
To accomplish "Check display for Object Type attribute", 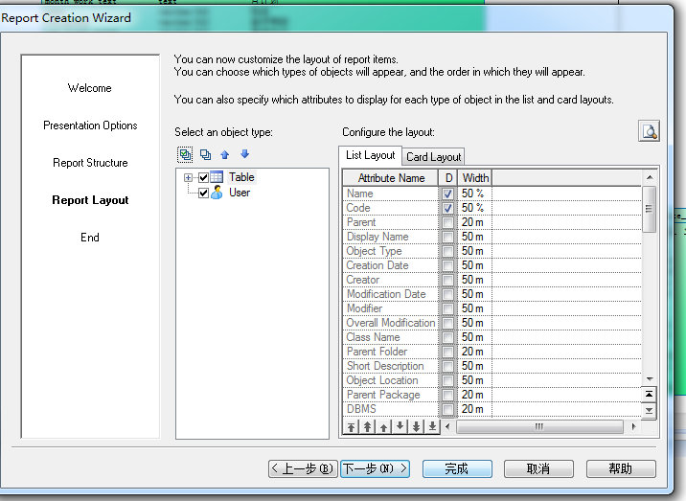I will [447, 251].
